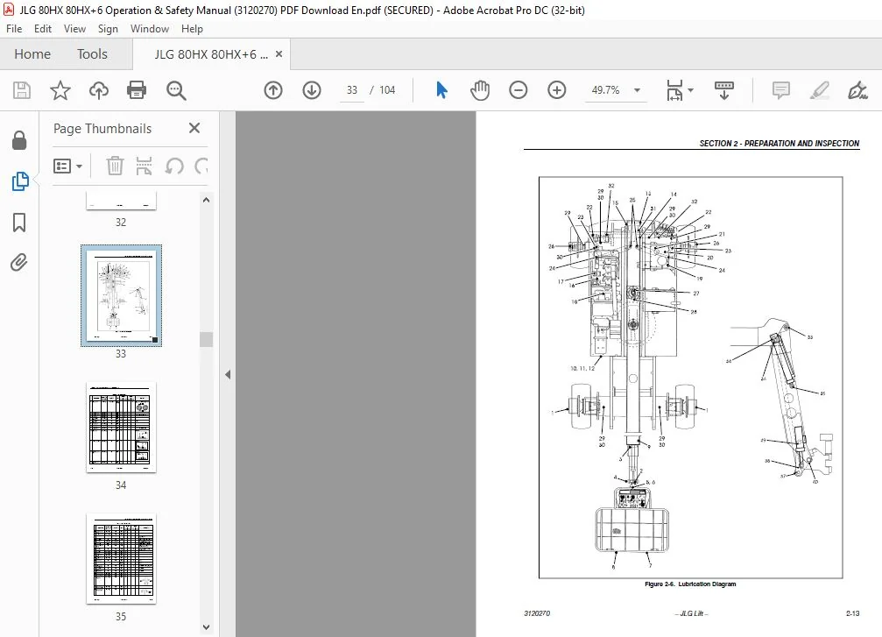Click the 2-13 page number footer
The width and height of the screenshot is (882, 637).
click(x=852, y=613)
